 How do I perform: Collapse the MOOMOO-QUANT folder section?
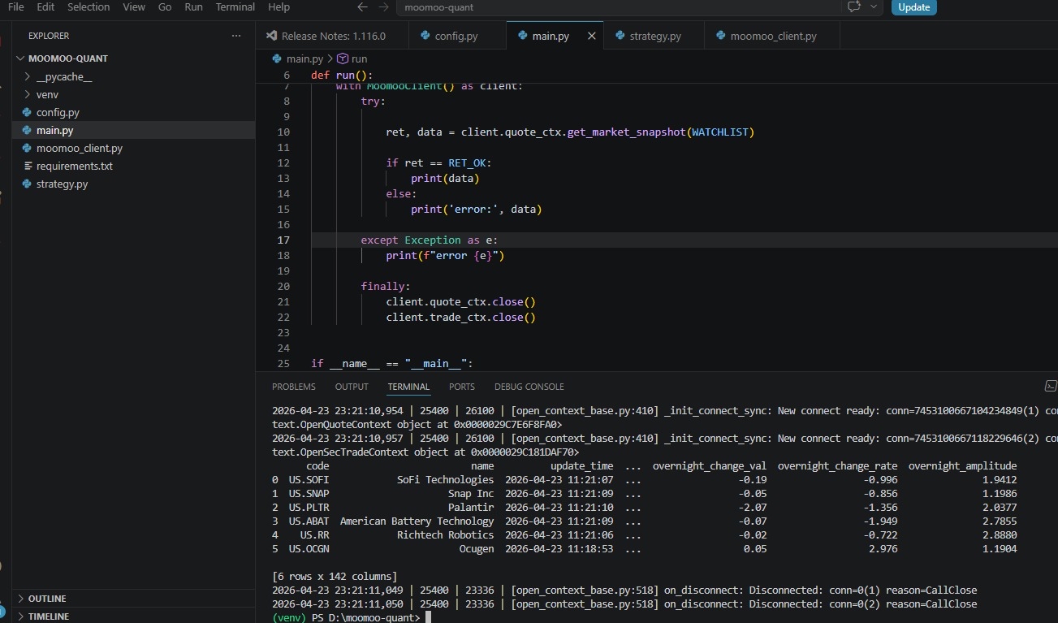68,58
